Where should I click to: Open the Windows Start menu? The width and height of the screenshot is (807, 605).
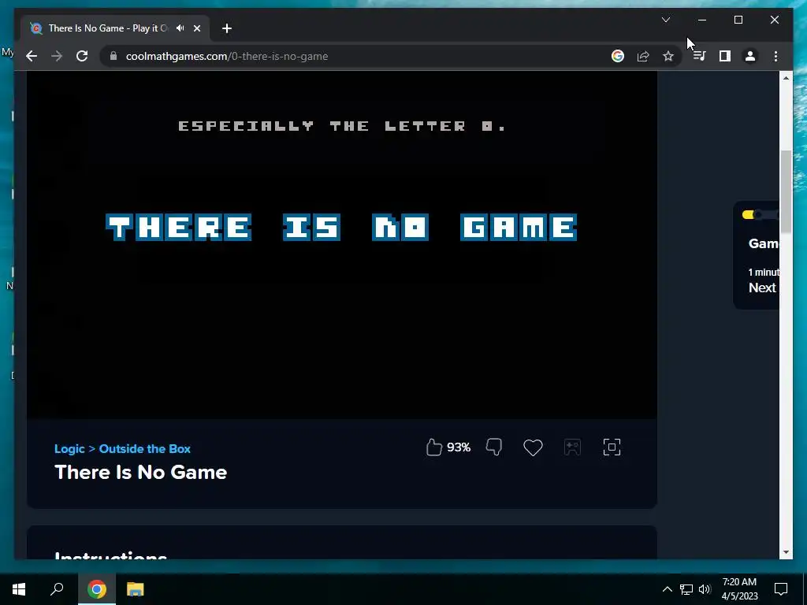pos(19,589)
